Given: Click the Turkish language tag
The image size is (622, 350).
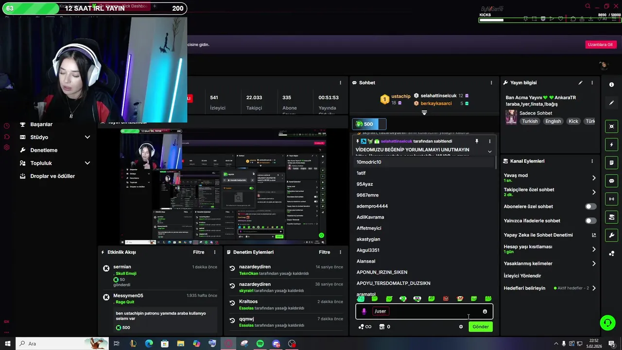Looking at the screenshot, I should point(530,121).
